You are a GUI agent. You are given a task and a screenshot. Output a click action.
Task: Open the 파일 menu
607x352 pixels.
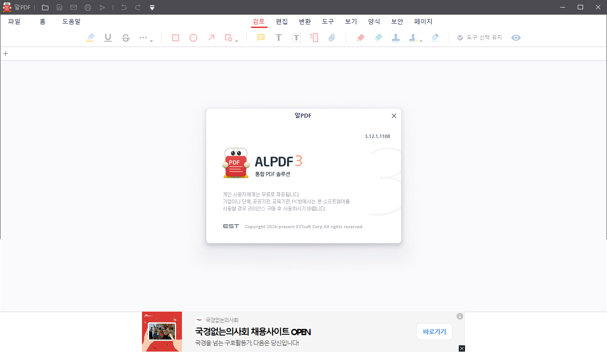coord(14,21)
